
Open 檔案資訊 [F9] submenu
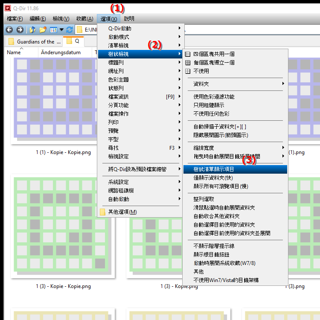(x=140, y=97)
